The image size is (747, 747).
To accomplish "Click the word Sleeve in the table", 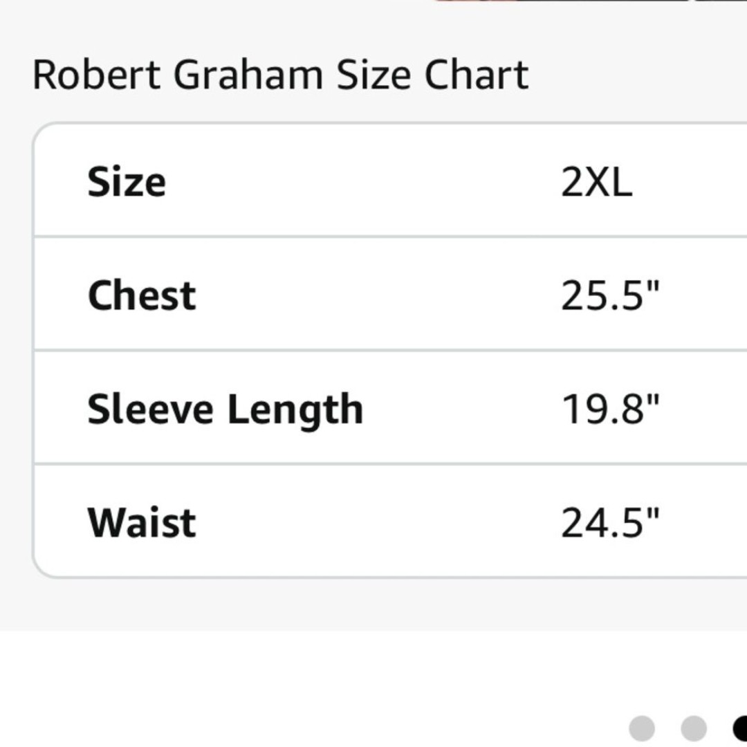I will click(x=150, y=408).
